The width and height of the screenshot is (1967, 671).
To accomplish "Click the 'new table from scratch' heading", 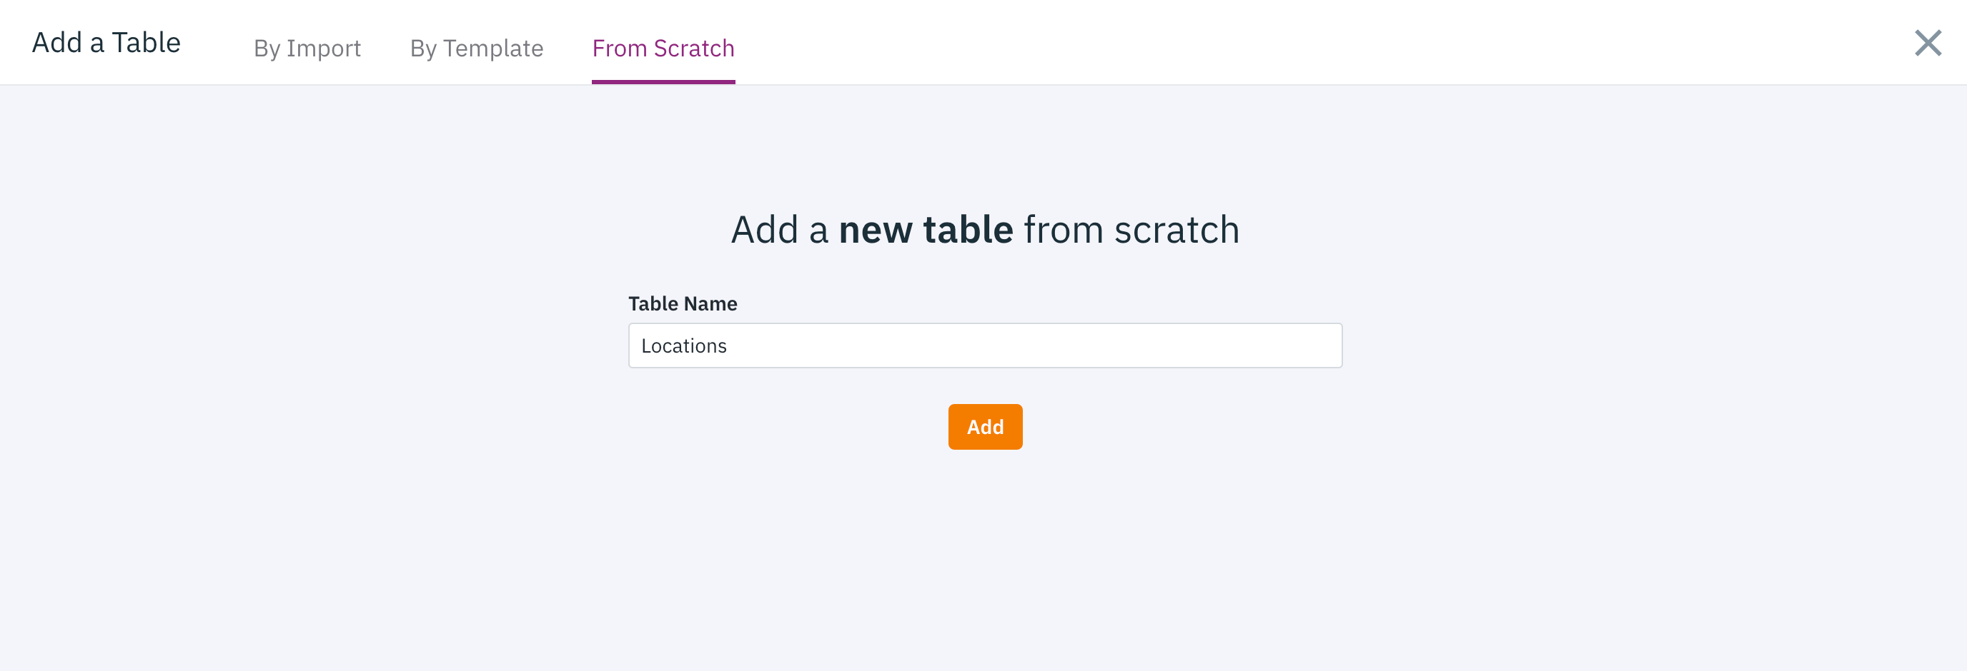I will coord(985,230).
